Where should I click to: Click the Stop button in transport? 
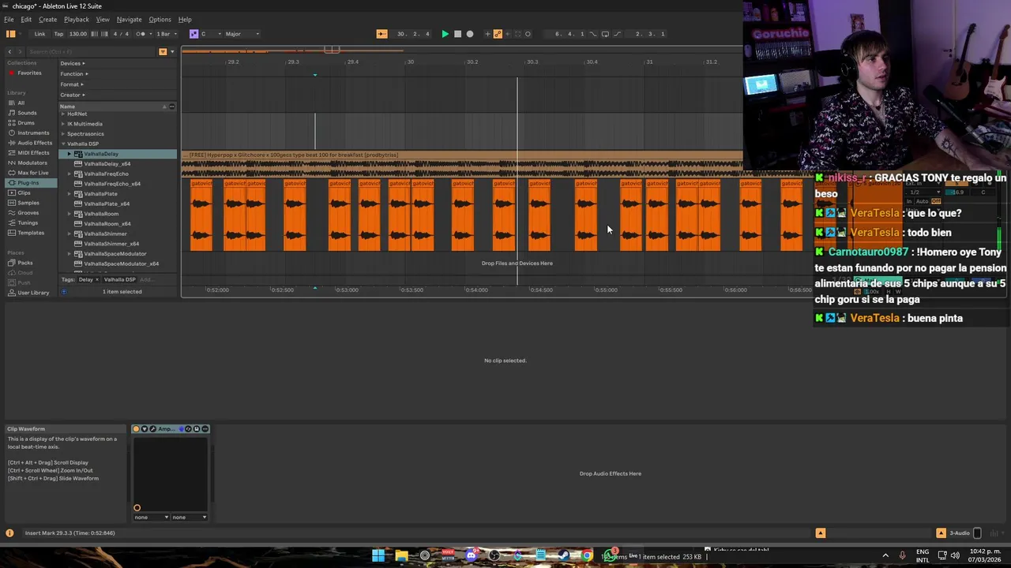(x=457, y=34)
